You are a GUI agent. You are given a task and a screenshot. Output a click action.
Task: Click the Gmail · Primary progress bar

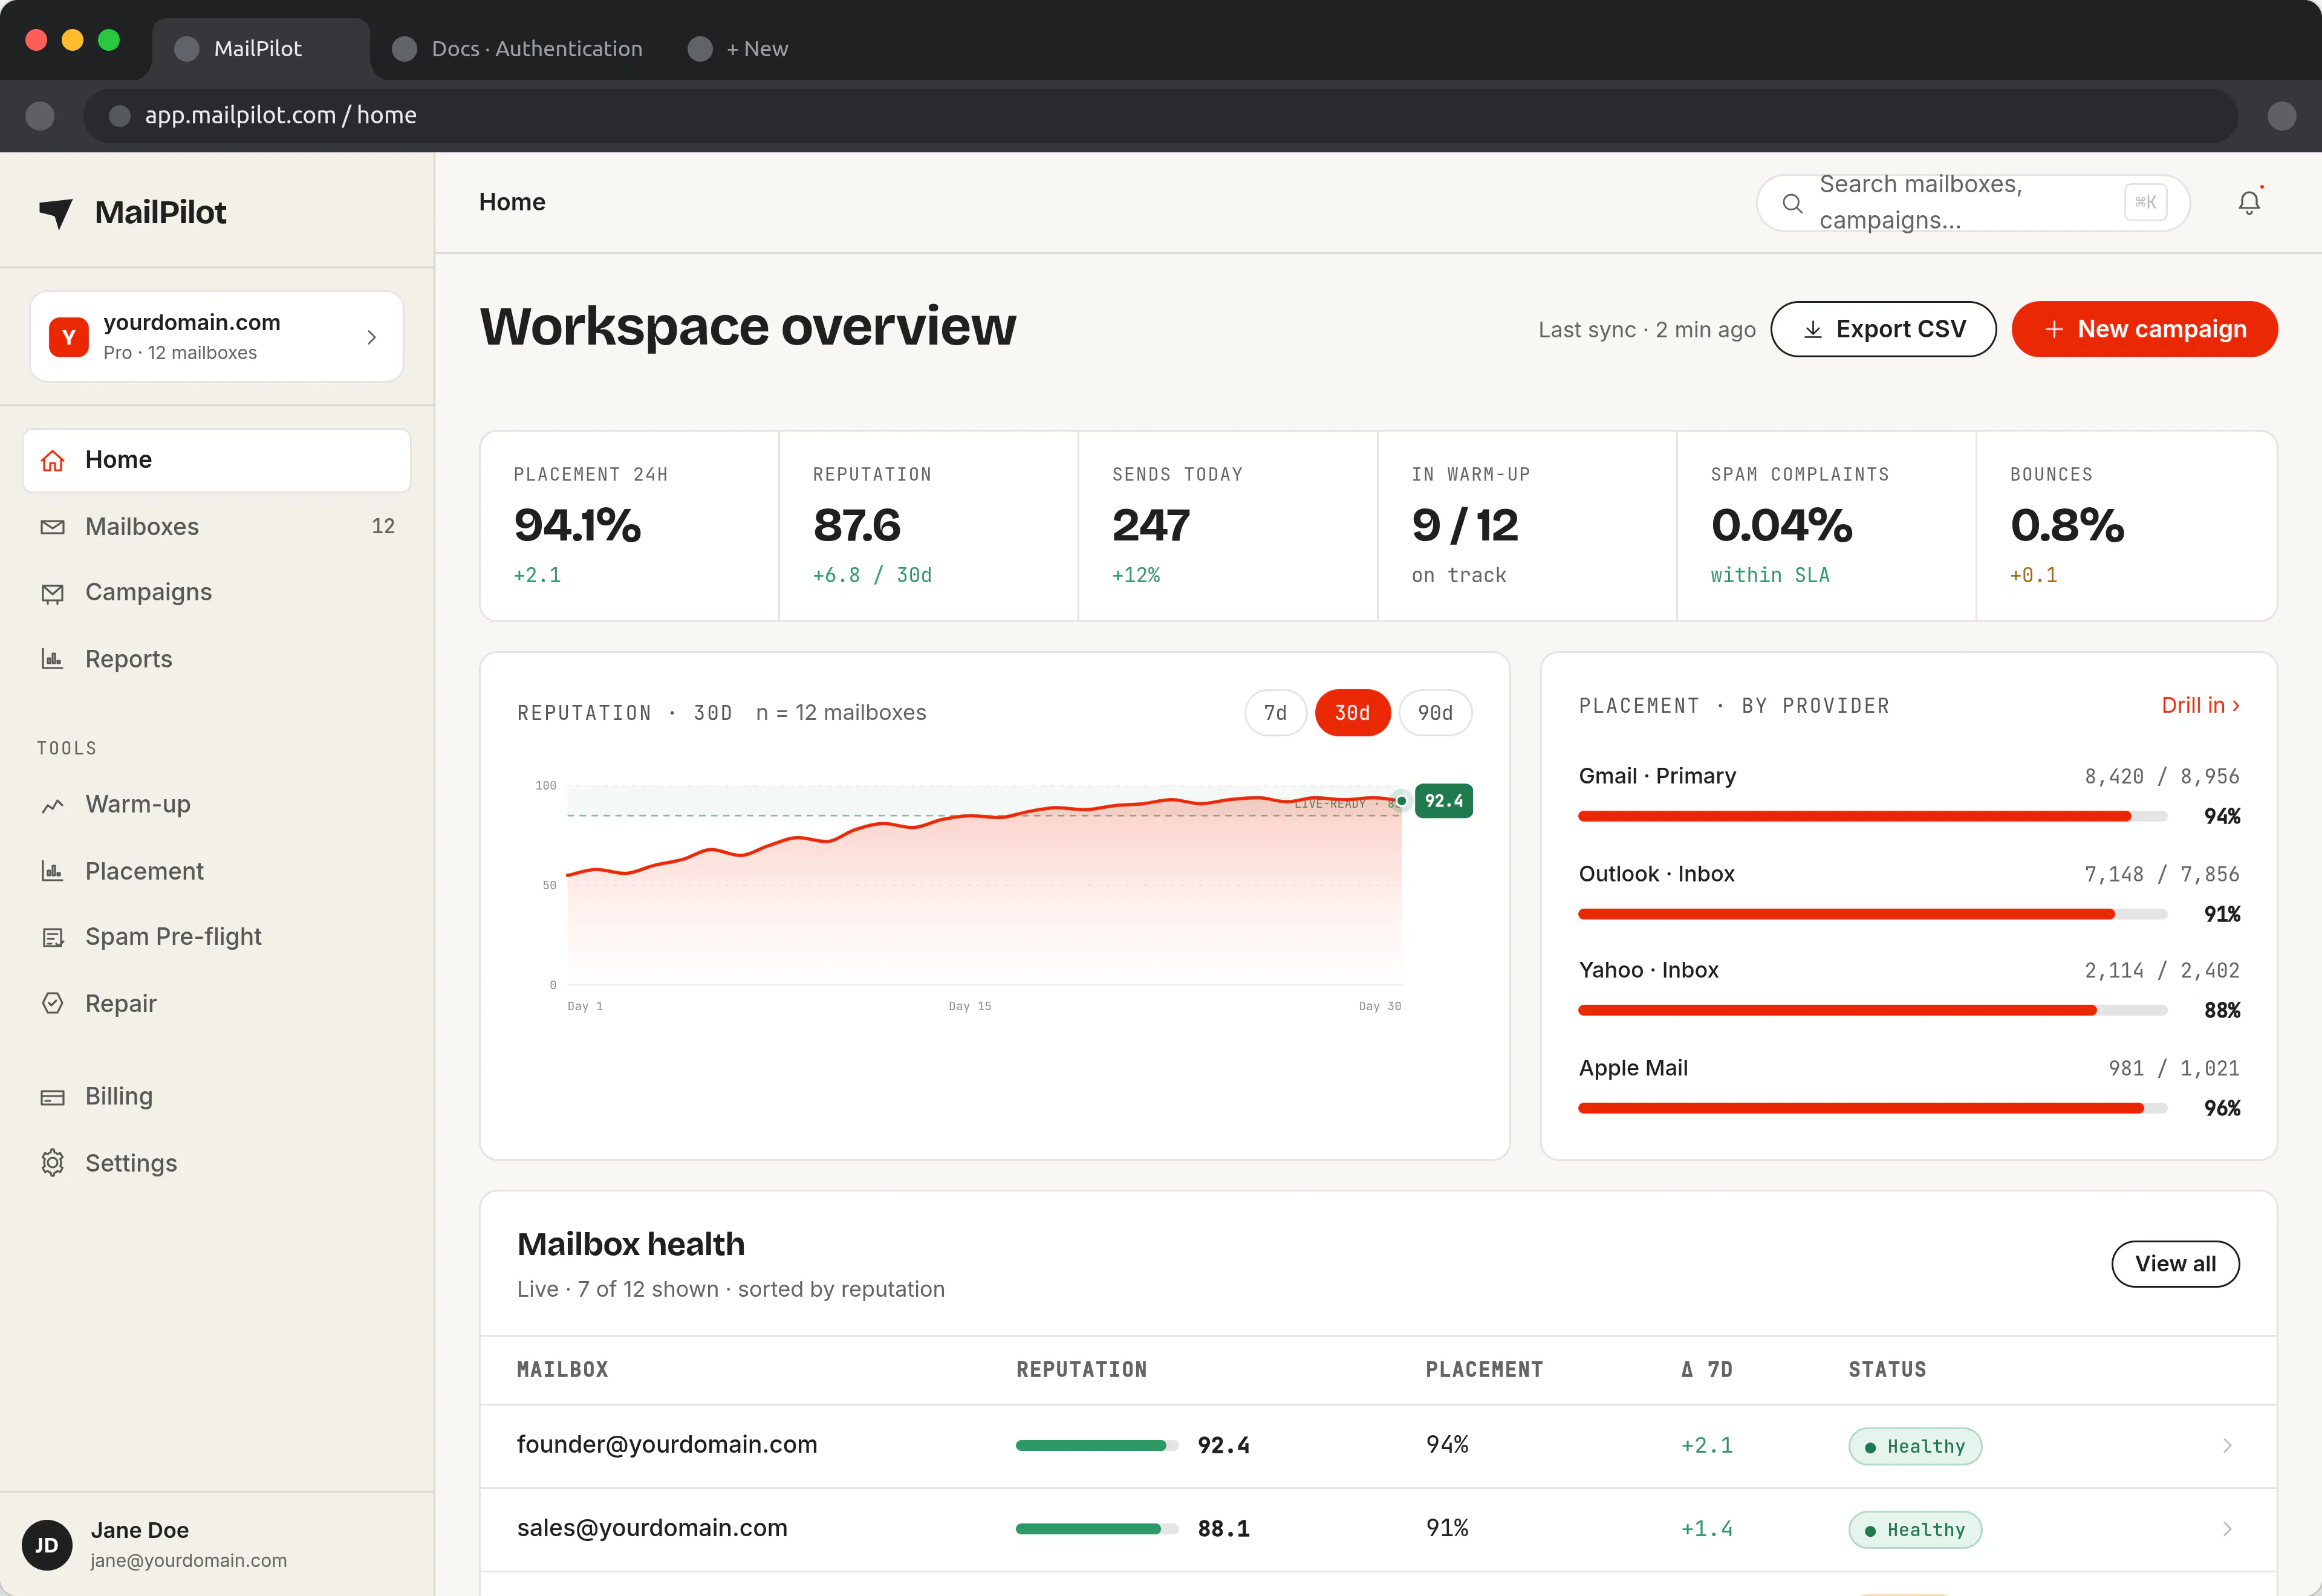1872,816
